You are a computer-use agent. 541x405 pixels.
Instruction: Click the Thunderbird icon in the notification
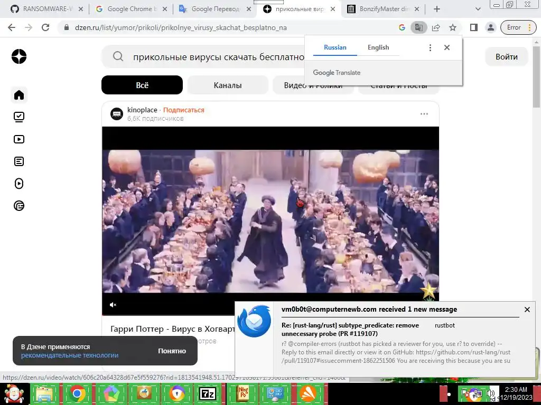coord(254,321)
